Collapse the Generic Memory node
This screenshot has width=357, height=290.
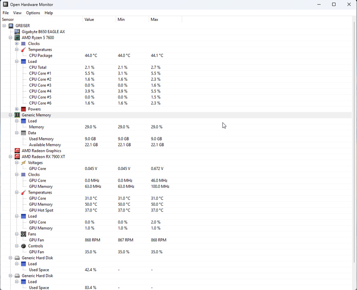click(10, 115)
